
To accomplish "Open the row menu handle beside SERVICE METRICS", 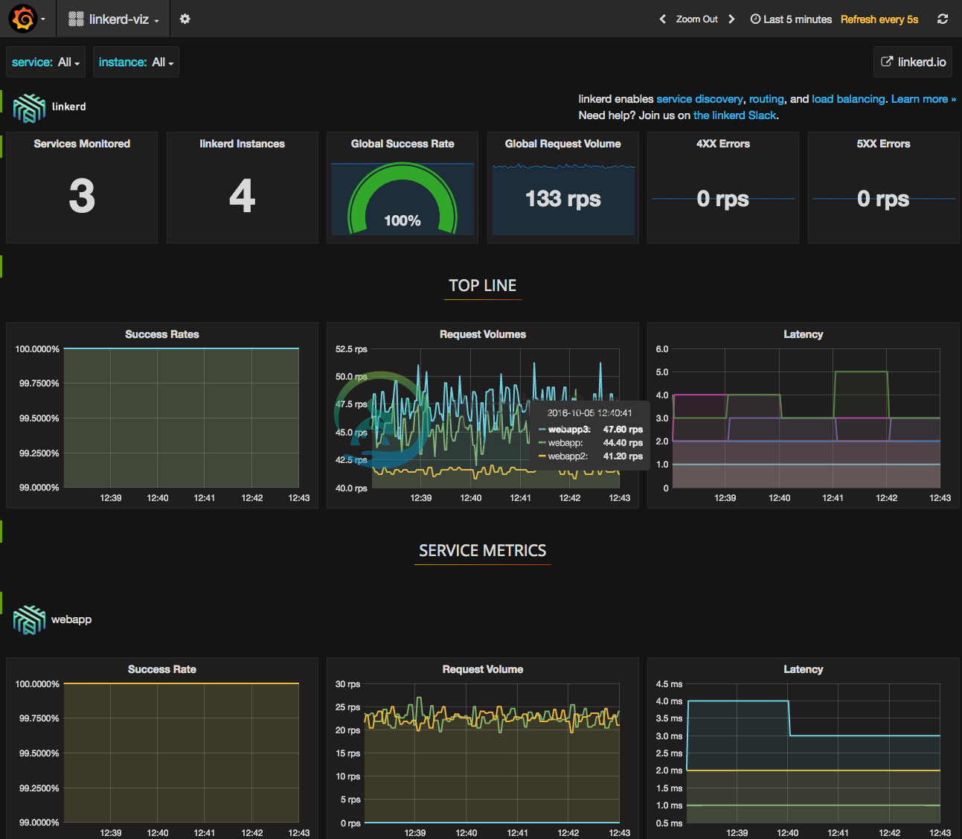I will (x=1, y=532).
